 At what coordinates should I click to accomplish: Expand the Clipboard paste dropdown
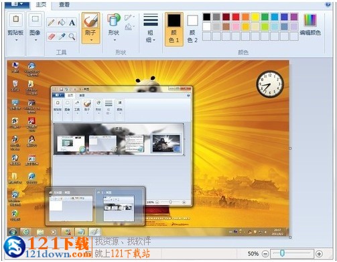(16, 40)
